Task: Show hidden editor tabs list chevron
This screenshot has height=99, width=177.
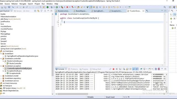Action: [147, 11]
